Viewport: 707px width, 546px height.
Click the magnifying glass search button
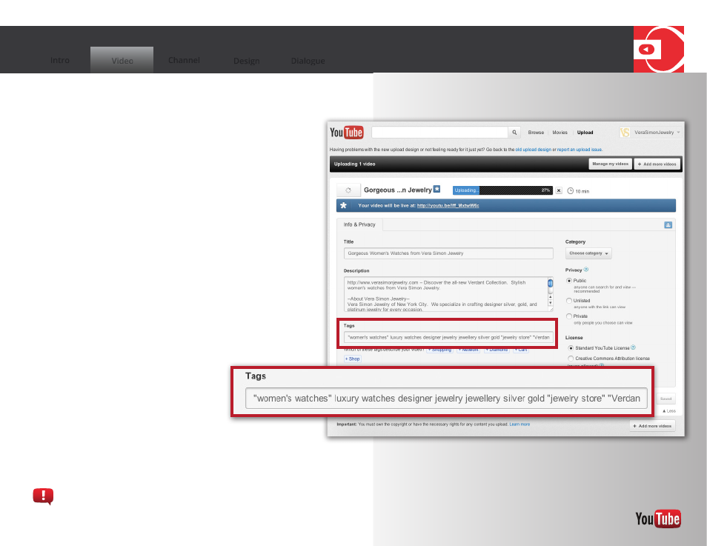pyautogui.click(x=514, y=132)
